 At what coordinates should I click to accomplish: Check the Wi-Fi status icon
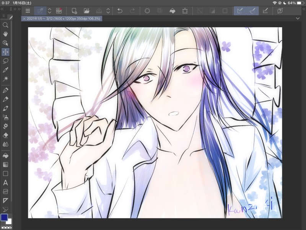[275, 3]
